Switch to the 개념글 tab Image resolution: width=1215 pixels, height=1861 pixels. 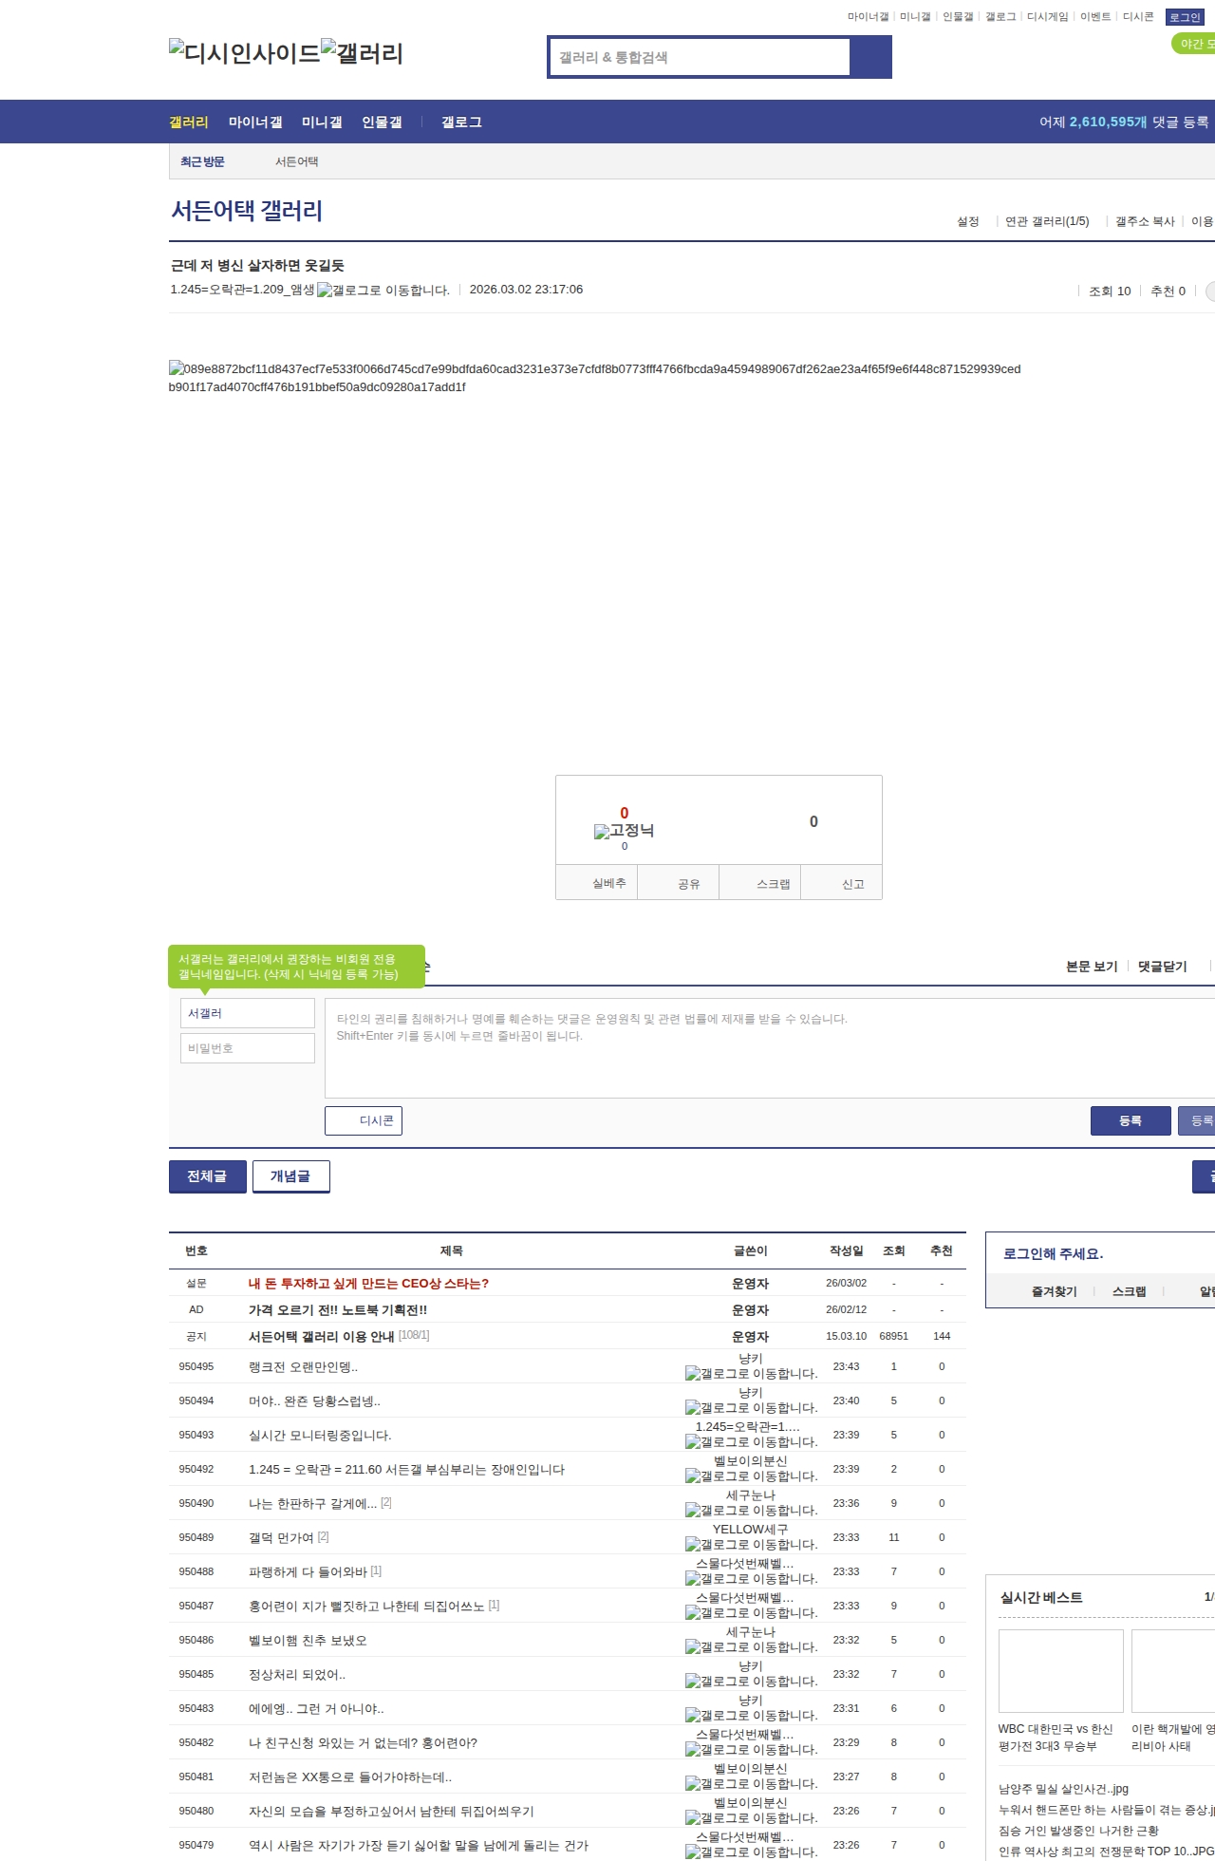pos(291,1176)
